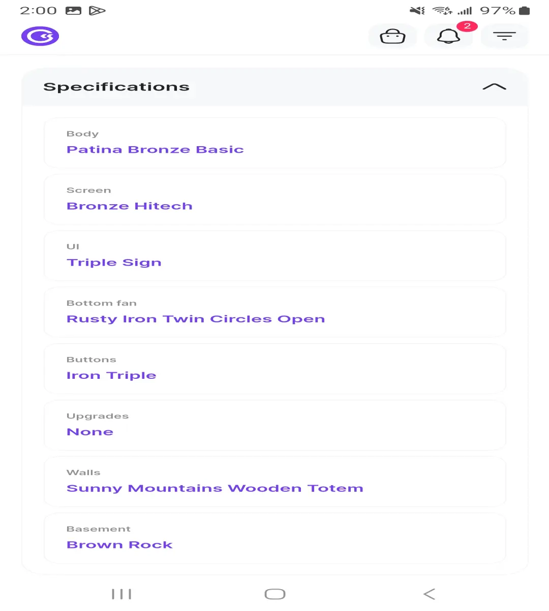Open the filter menu icon
The height and width of the screenshot is (611, 549).
(x=504, y=36)
